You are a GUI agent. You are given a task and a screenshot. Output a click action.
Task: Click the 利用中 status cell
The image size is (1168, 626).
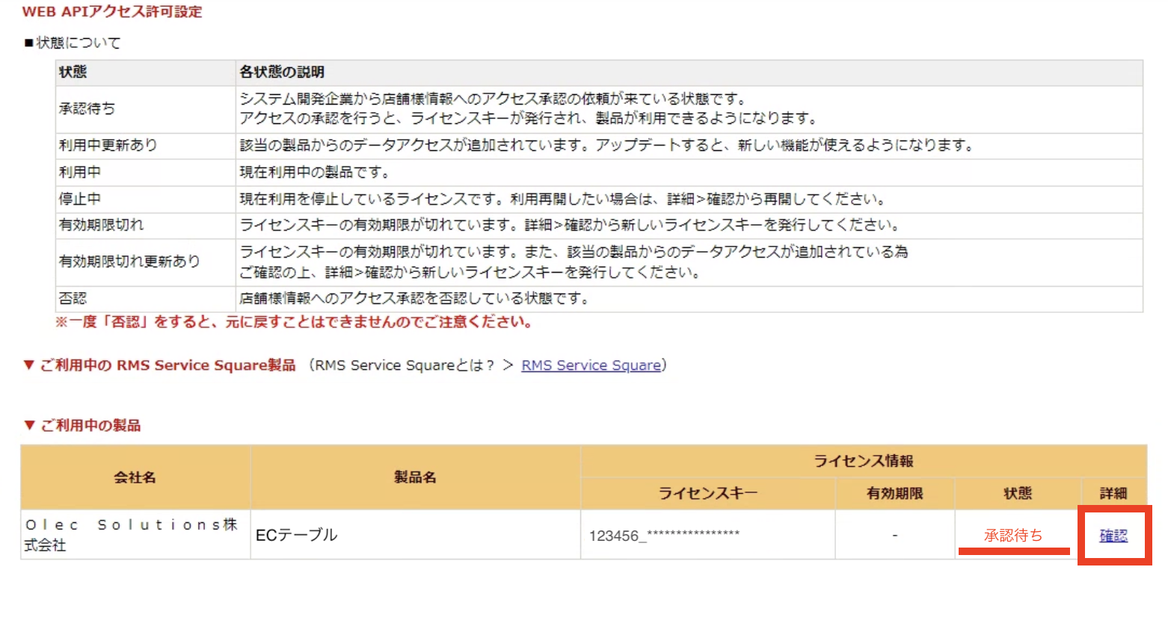click(145, 173)
